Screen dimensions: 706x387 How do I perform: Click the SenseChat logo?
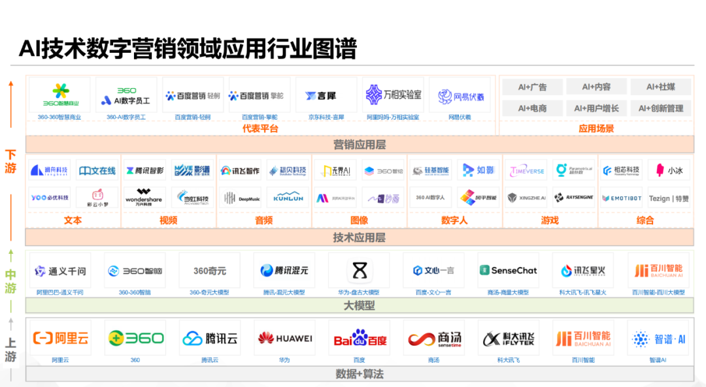coord(508,270)
